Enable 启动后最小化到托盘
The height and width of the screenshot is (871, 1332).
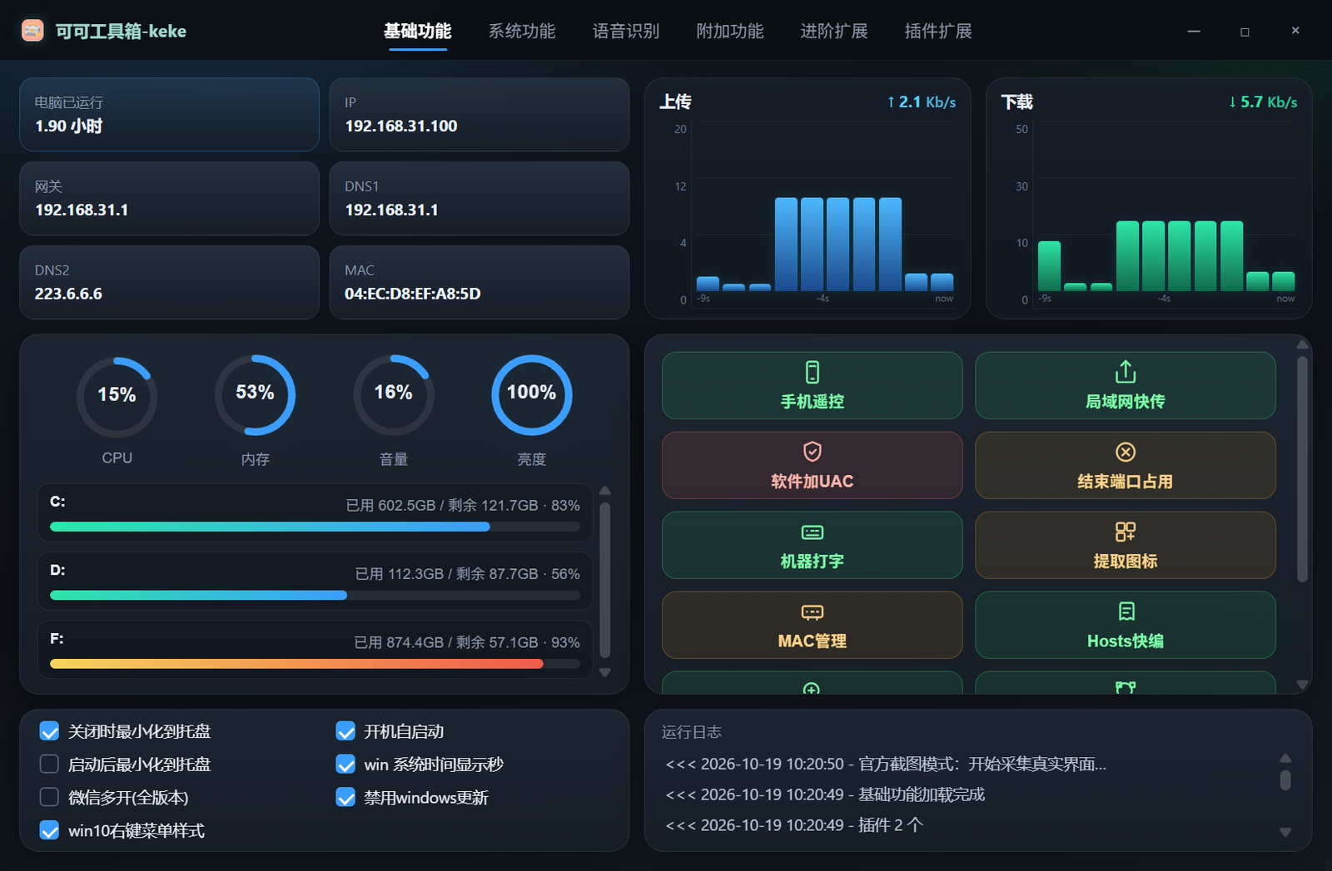point(50,765)
